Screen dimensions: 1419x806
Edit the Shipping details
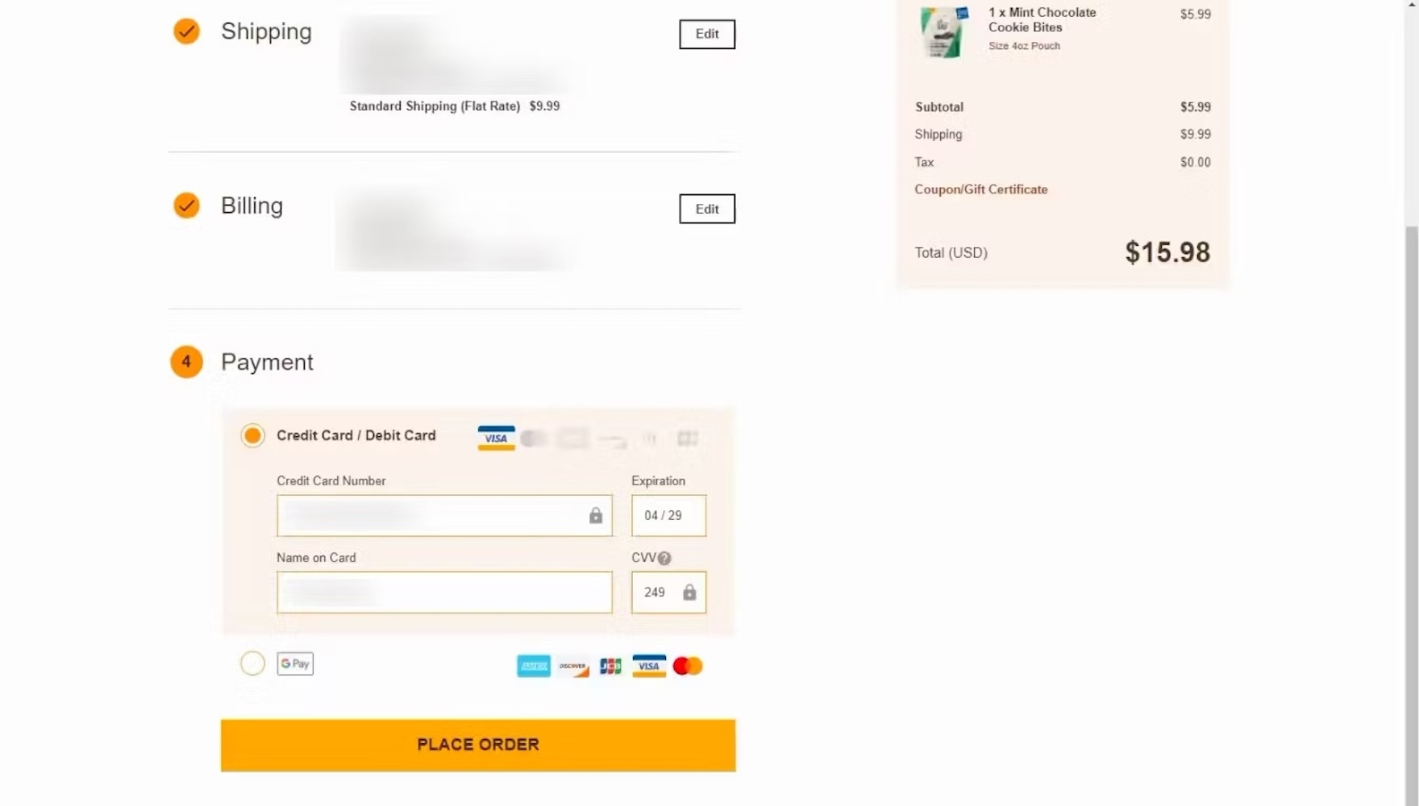click(x=707, y=34)
